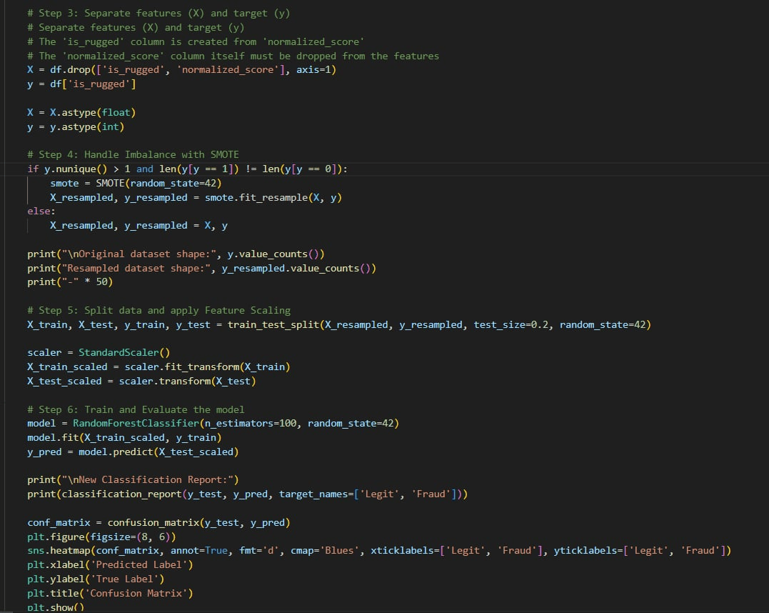Click the line print("-" * 50)
The image size is (769, 613).
click(x=70, y=281)
